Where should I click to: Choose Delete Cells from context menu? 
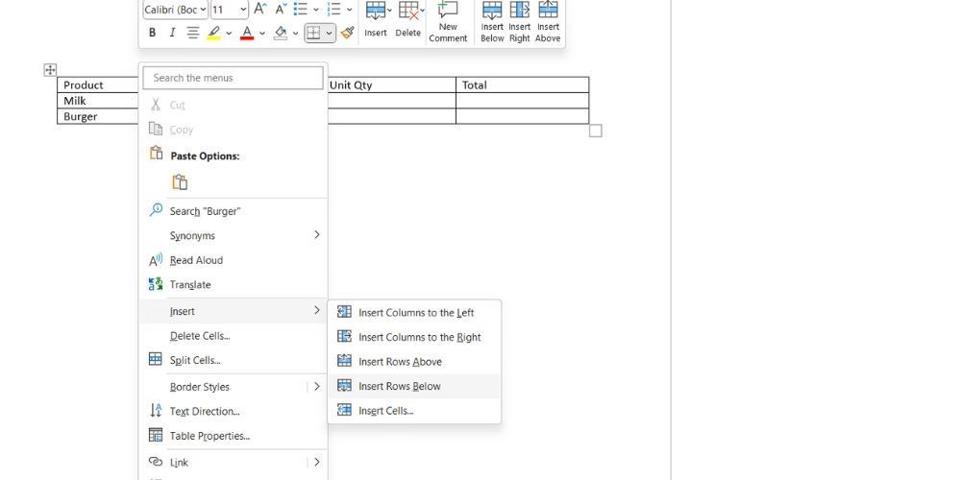click(x=233, y=335)
